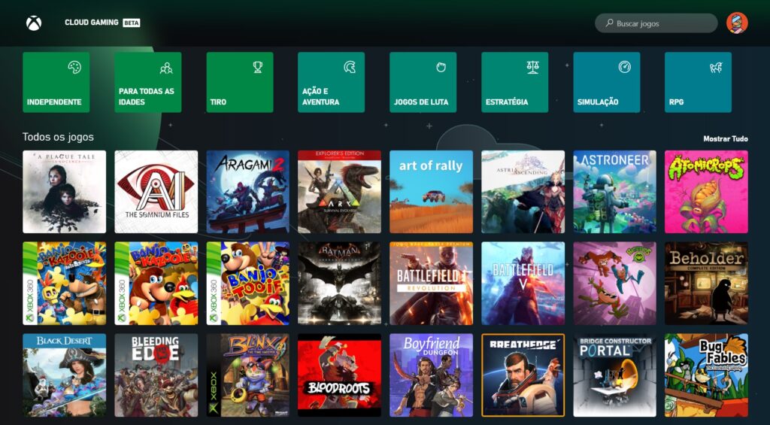770x425 pixels.
Task: Select the Astroneer game tile
Action: pos(614,192)
